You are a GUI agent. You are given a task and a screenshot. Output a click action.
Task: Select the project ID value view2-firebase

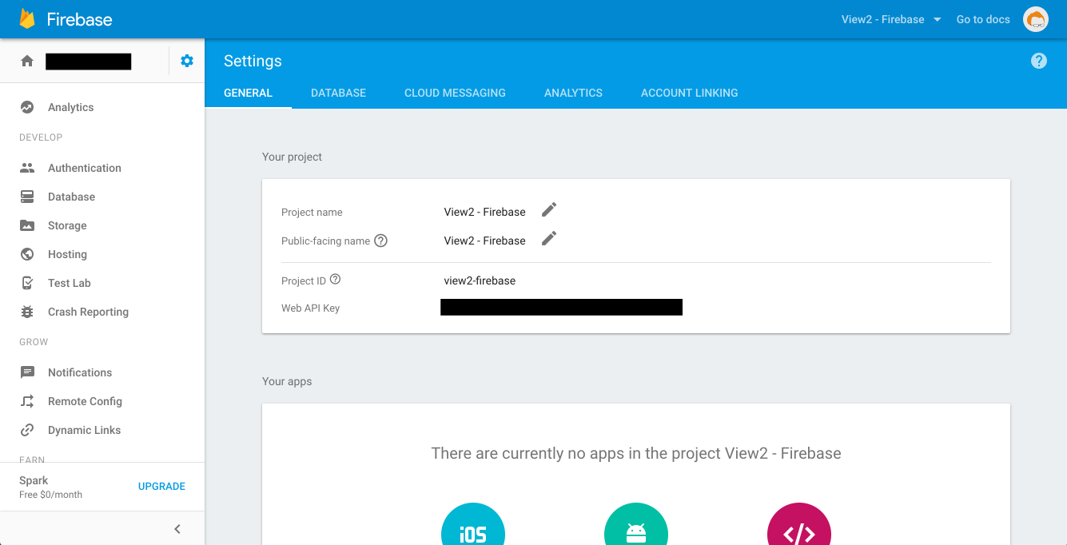[480, 280]
